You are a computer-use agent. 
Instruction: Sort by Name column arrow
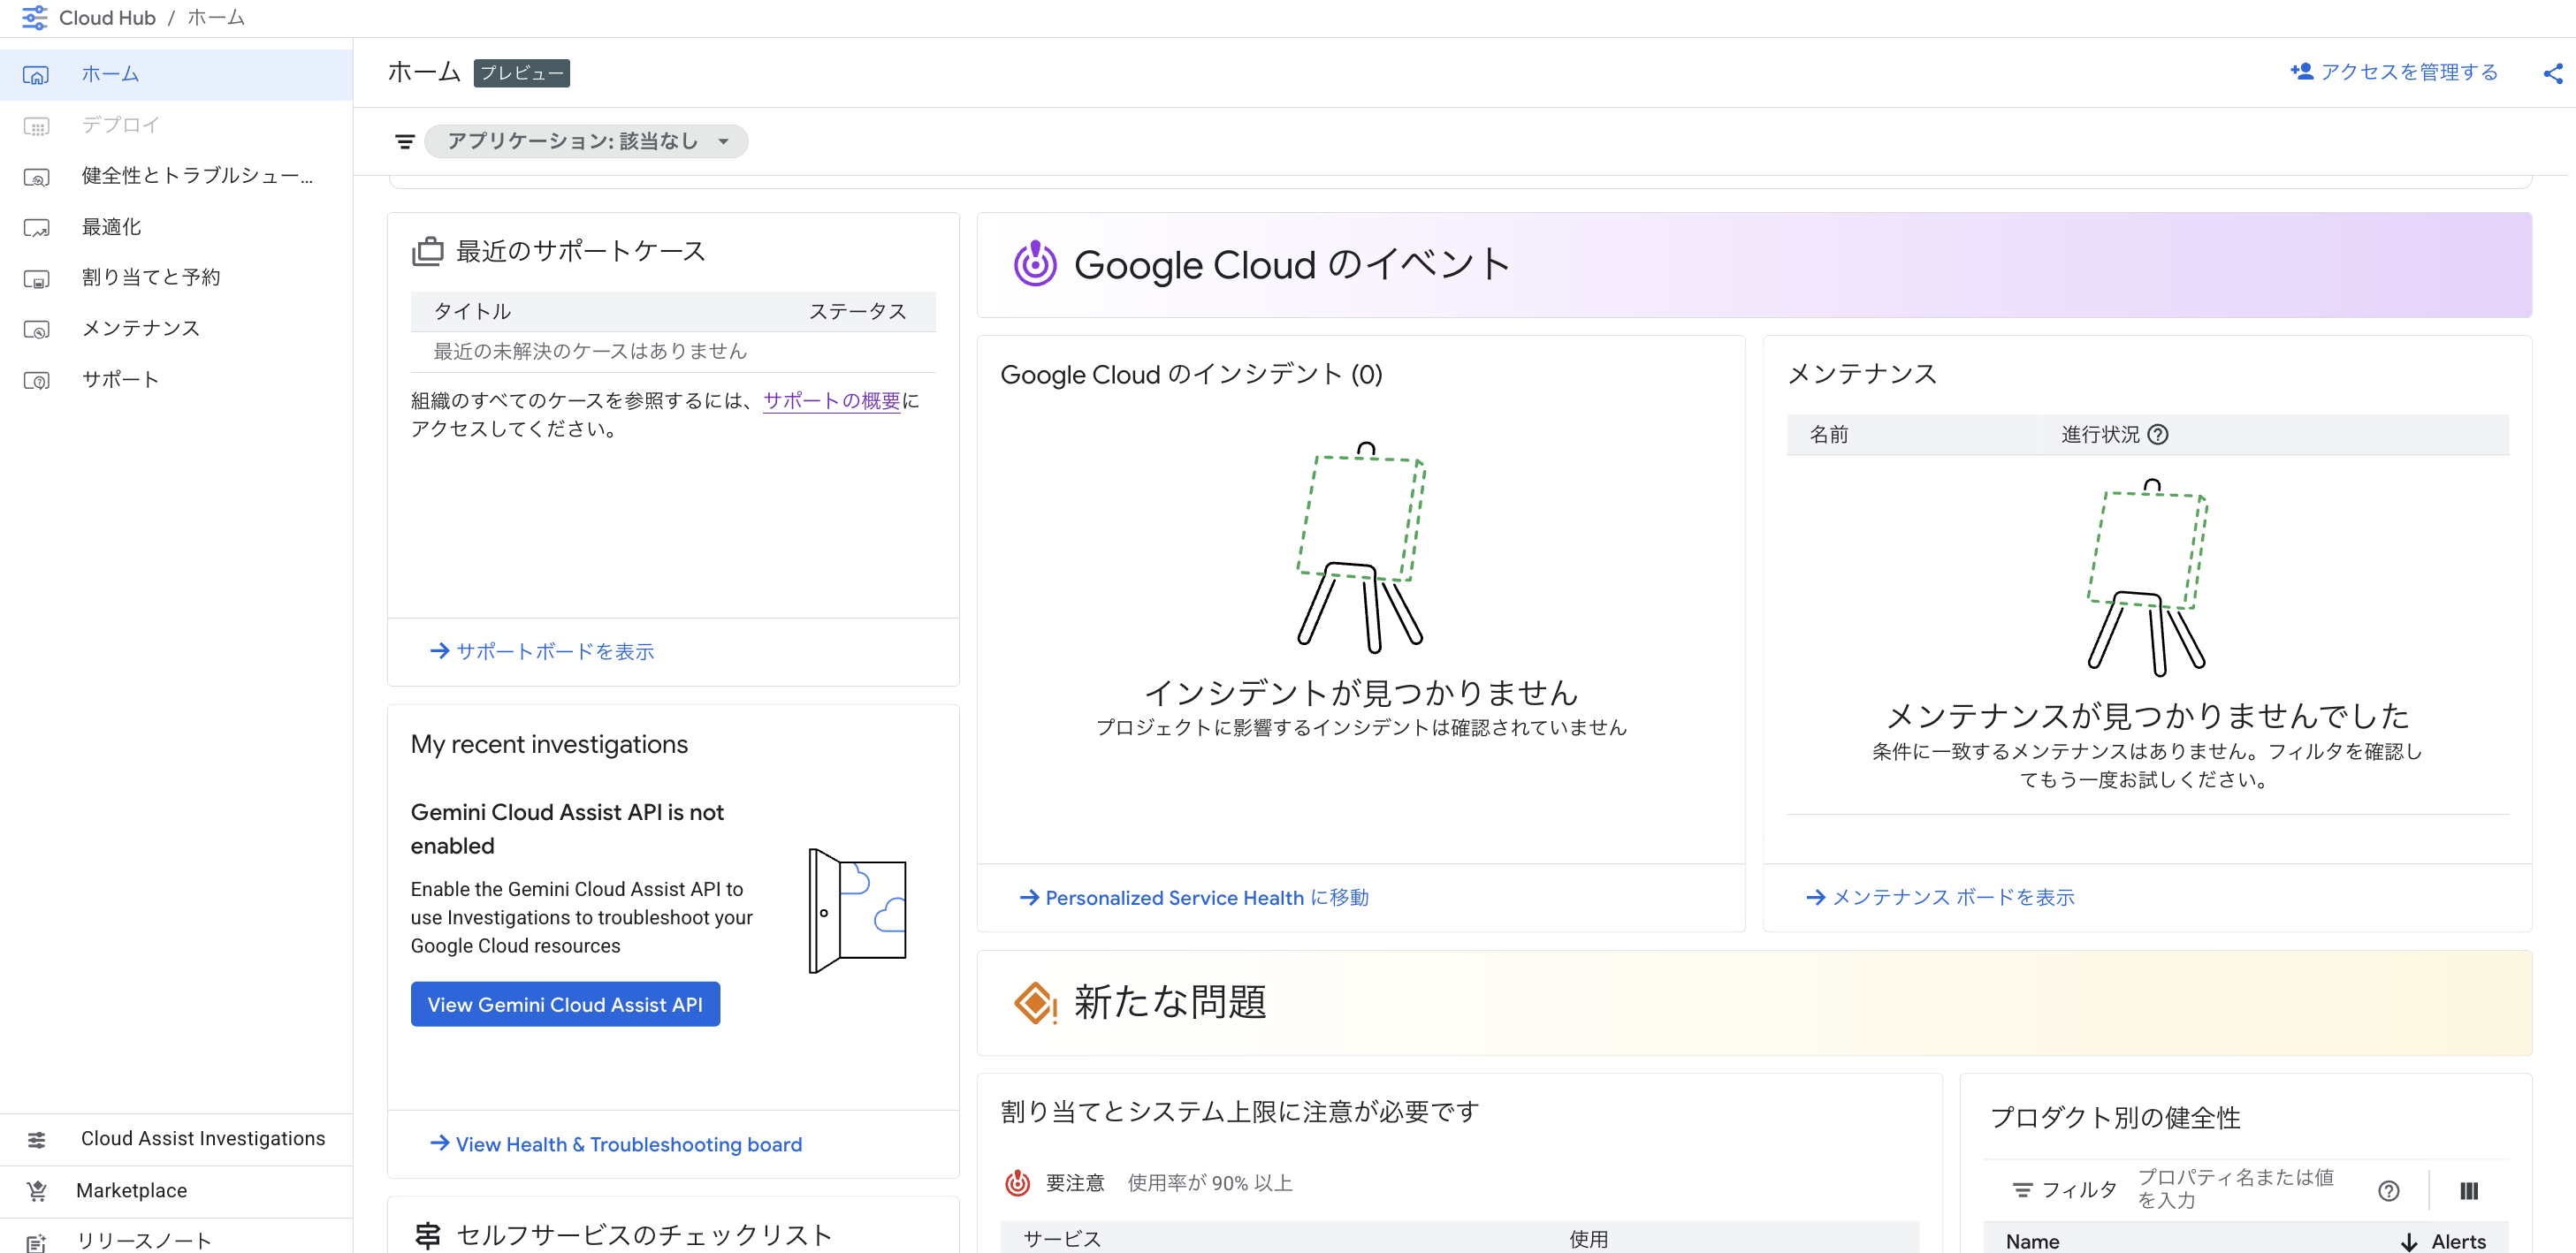tap(2409, 1241)
